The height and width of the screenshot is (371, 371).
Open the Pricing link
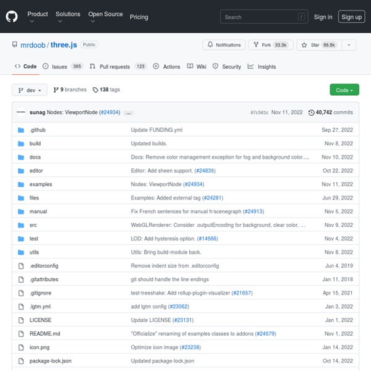139,17
